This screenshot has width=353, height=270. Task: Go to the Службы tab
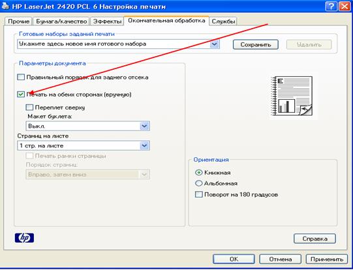[x=223, y=22]
